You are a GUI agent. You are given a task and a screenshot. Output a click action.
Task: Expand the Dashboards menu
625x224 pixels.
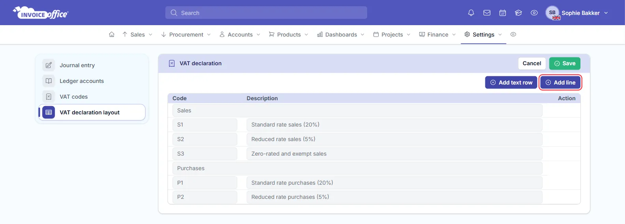click(x=341, y=35)
